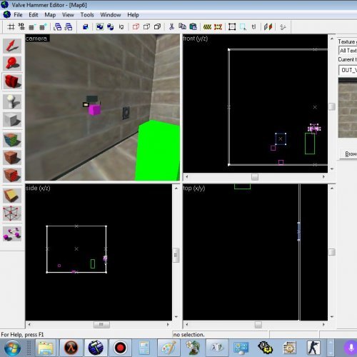Toggle texture lock in toolbar
357x357 pixels.
(253, 27)
